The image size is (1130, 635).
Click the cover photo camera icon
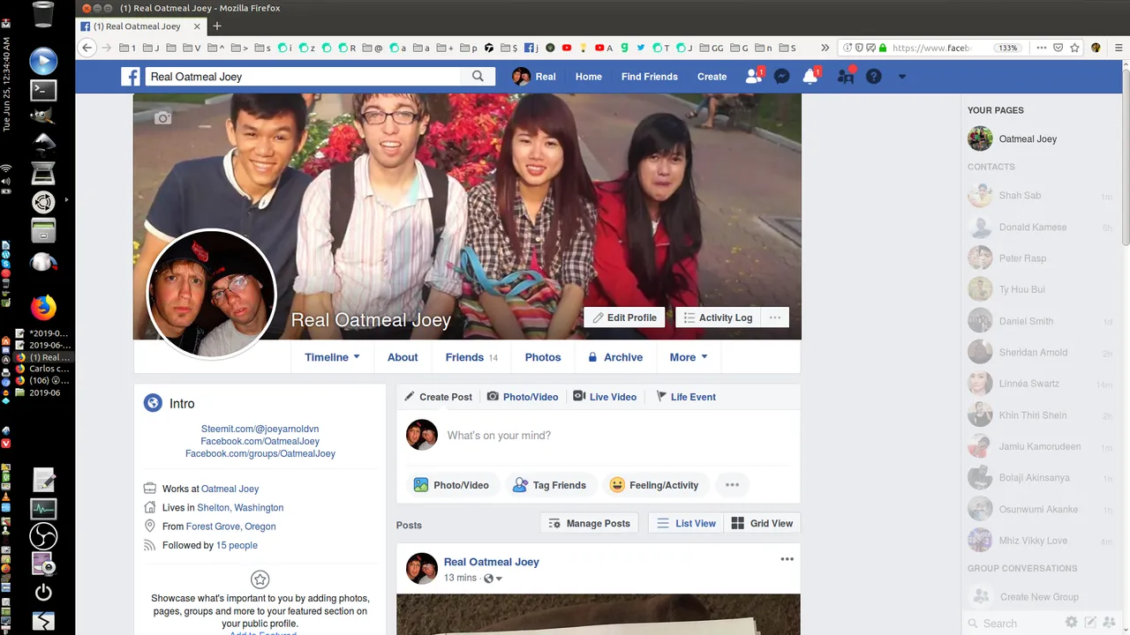(162, 117)
